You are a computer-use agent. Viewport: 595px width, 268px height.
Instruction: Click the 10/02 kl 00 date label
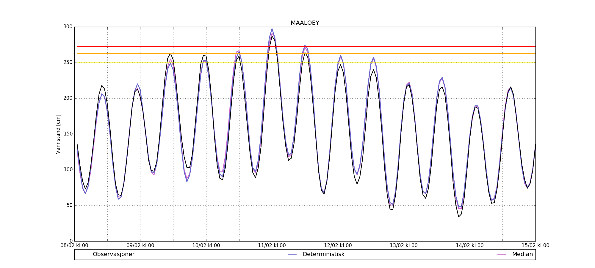(206, 246)
